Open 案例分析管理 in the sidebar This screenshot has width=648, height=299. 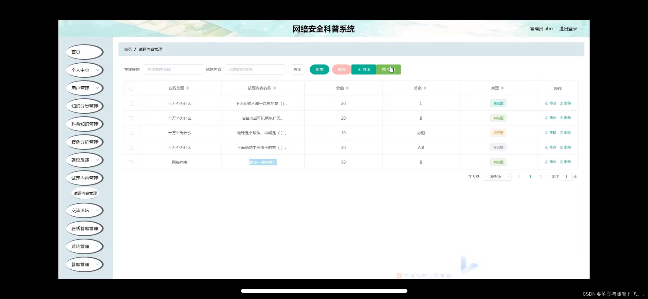(84, 142)
